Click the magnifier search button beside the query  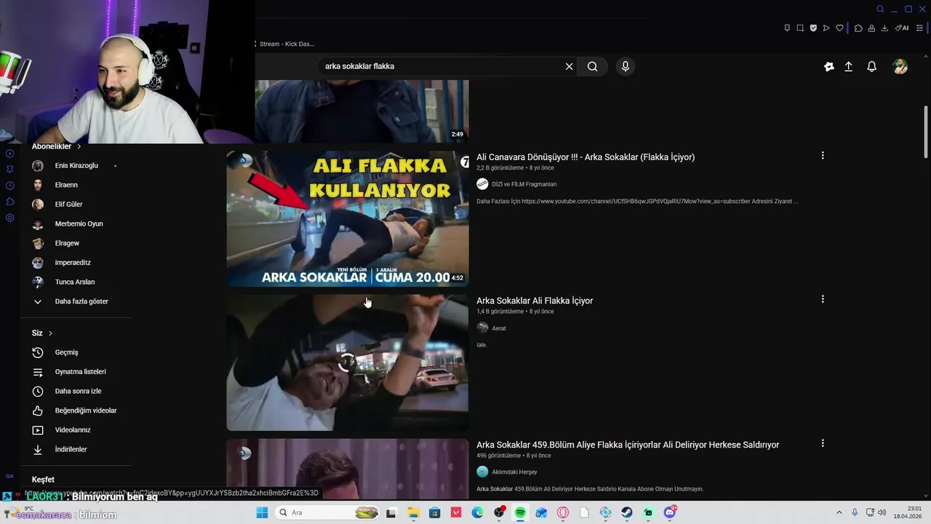pyautogui.click(x=593, y=66)
